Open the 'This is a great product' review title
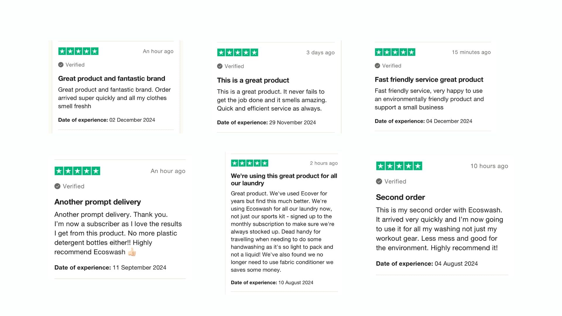The width and height of the screenshot is (562, 316). point(253,80)
